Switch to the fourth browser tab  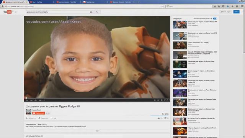point(95,2)
